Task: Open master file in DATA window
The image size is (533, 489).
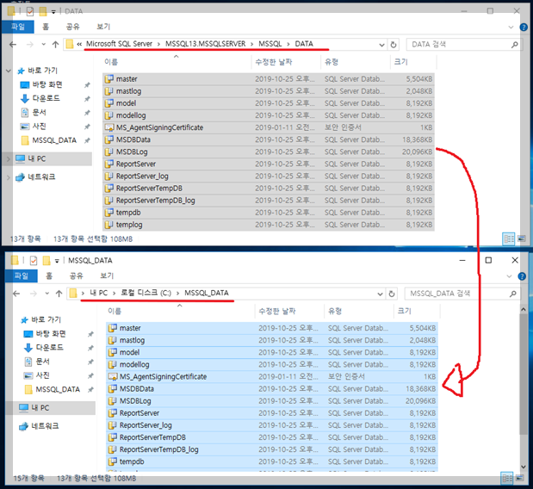Action: coord(268,79)
